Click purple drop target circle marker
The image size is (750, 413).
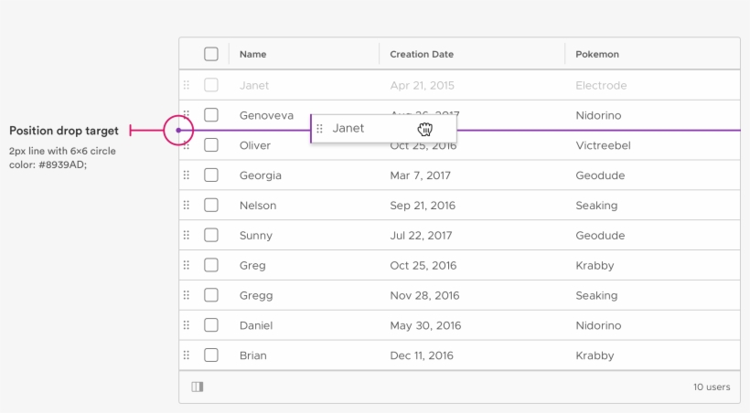click(178, 131)
